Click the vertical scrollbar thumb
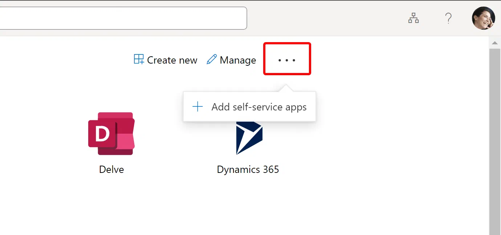501x235 pixels. pyautogui.click(x=494, y=142)
